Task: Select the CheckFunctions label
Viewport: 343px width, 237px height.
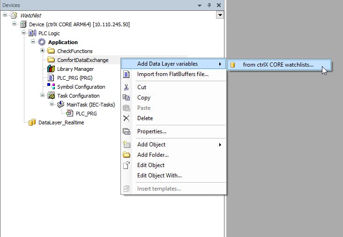Action: [x=75, y=51]
